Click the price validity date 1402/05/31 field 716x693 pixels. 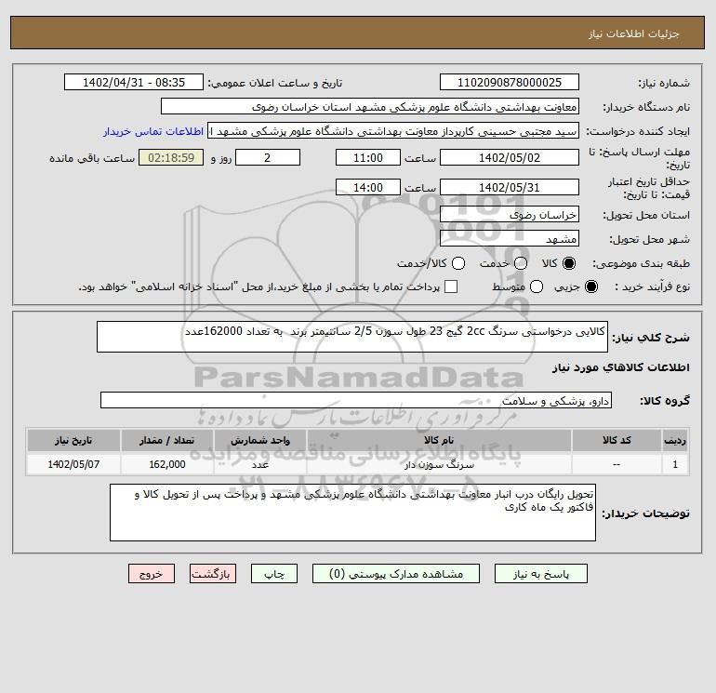pos(510,187)
